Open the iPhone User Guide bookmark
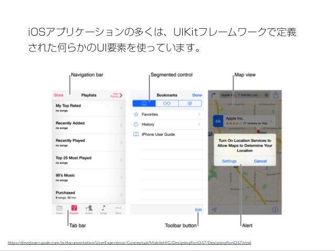The height and width of the screenshot is (251, 335). pyautogui.click(x=167, y=134)
